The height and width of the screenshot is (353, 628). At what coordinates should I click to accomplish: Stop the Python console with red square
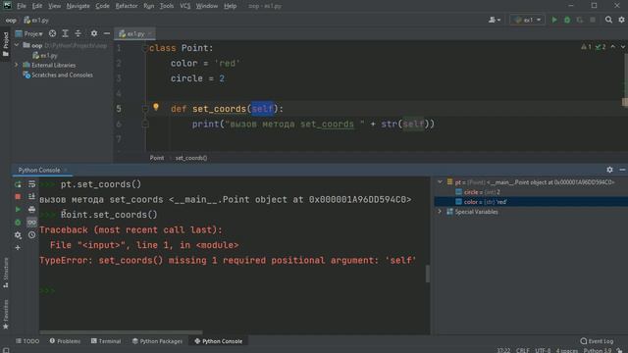18,196
